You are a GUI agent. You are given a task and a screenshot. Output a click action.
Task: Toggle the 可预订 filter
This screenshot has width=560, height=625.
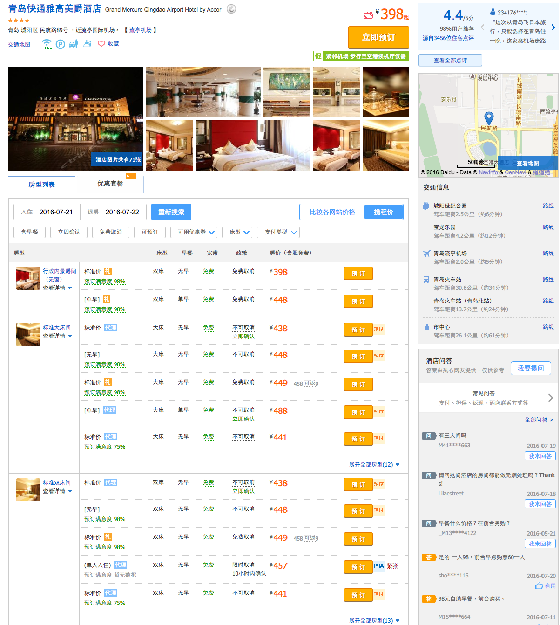pos(150,232)
